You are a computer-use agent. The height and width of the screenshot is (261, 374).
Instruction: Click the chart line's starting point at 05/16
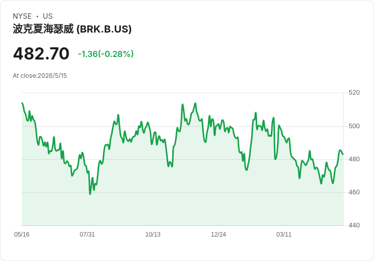(x=22, y=103)
